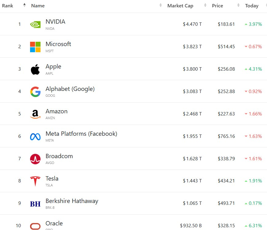Sort the table by Rank arrows

[x=24, y=5]
